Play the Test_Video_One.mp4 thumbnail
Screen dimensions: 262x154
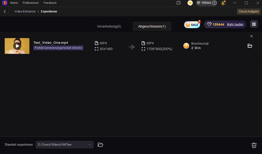(17, 46)
